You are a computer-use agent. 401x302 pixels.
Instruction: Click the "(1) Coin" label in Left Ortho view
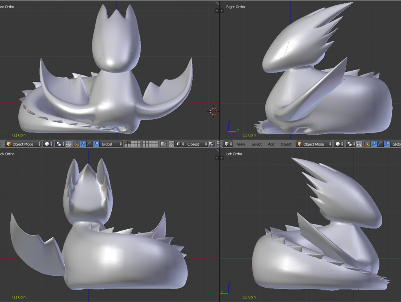tap(249, 297)
